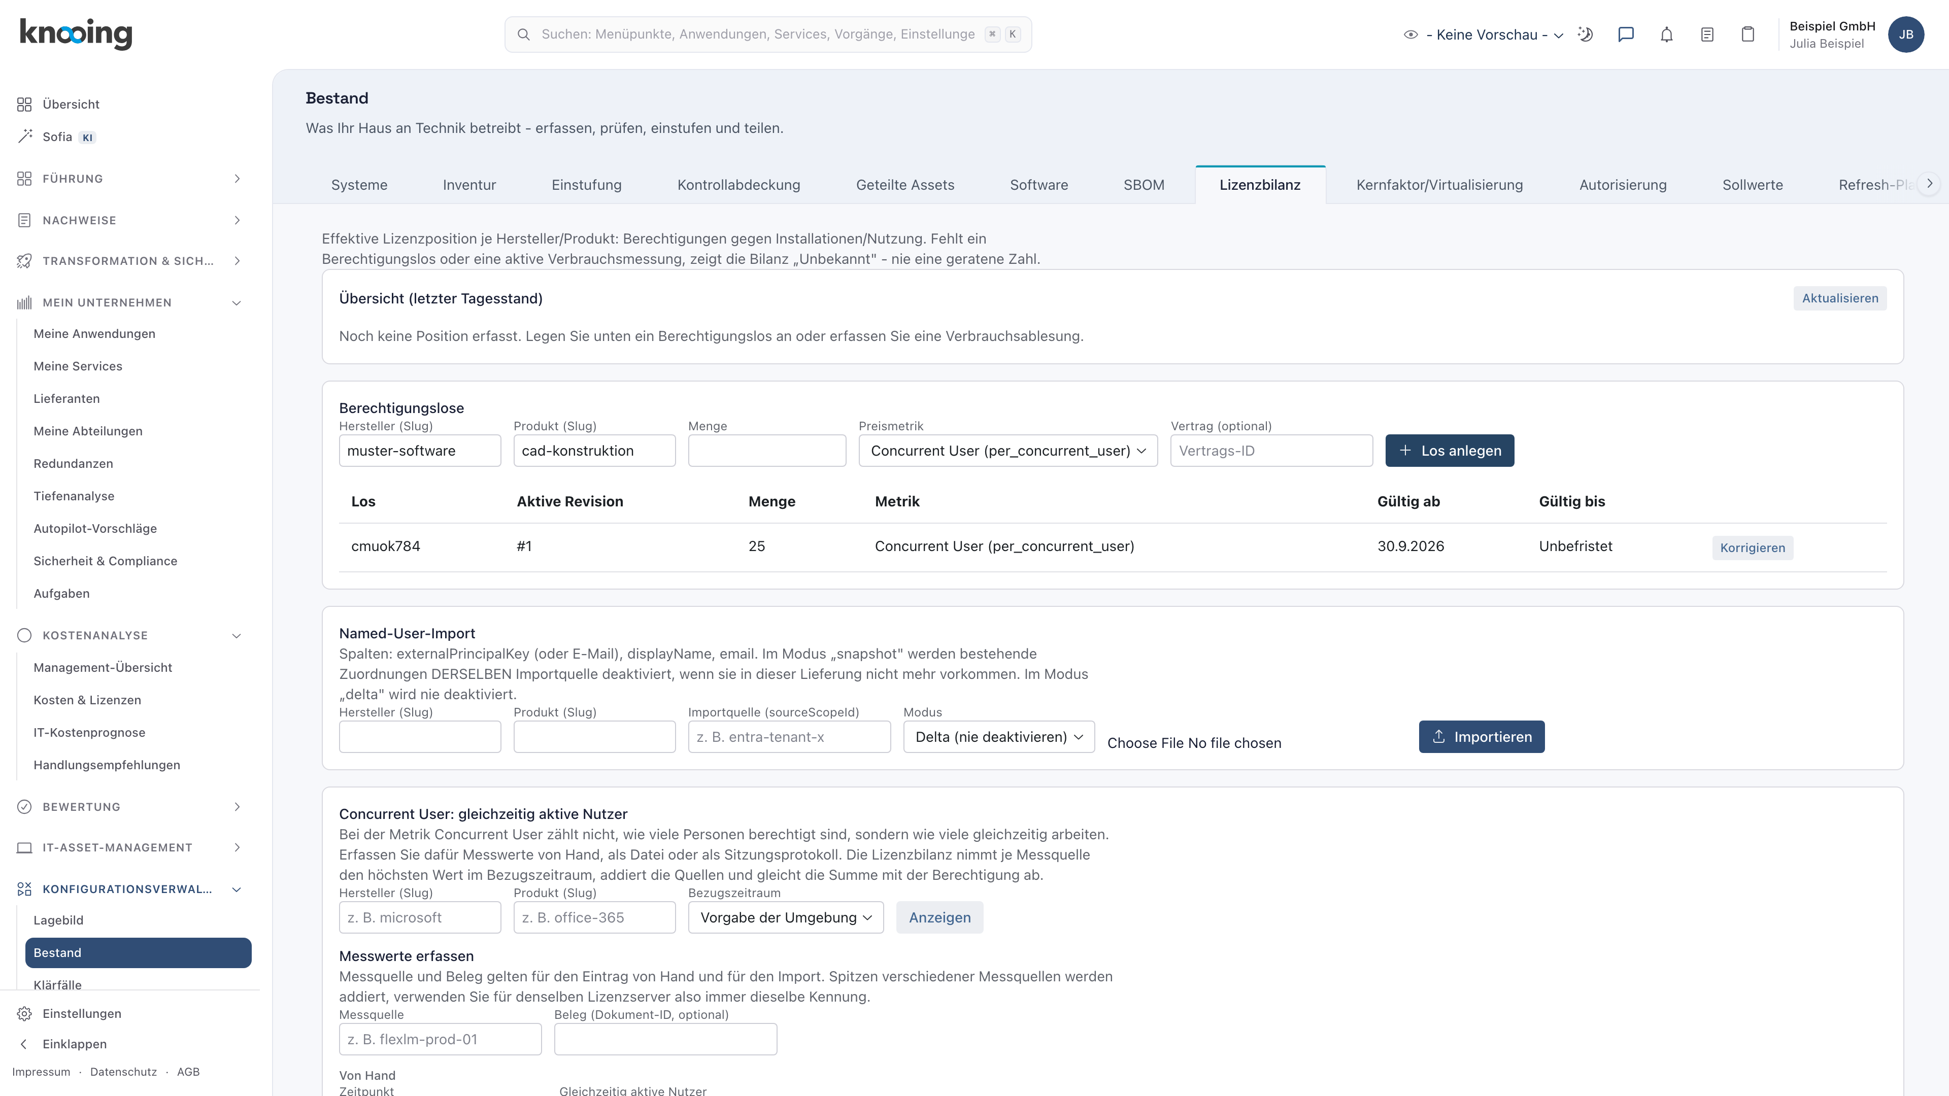Click the Führung section icon
The image size is (1949, 1096).
pyautogui.click(x=24, y=179)
